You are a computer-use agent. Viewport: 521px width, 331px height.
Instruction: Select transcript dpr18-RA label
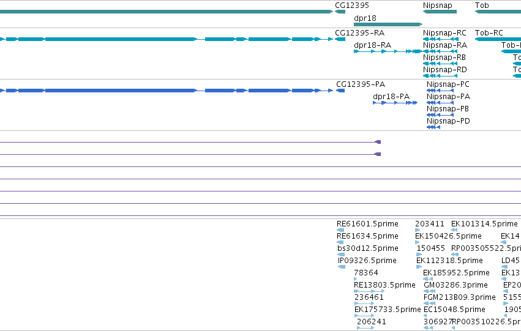[372, 45]
